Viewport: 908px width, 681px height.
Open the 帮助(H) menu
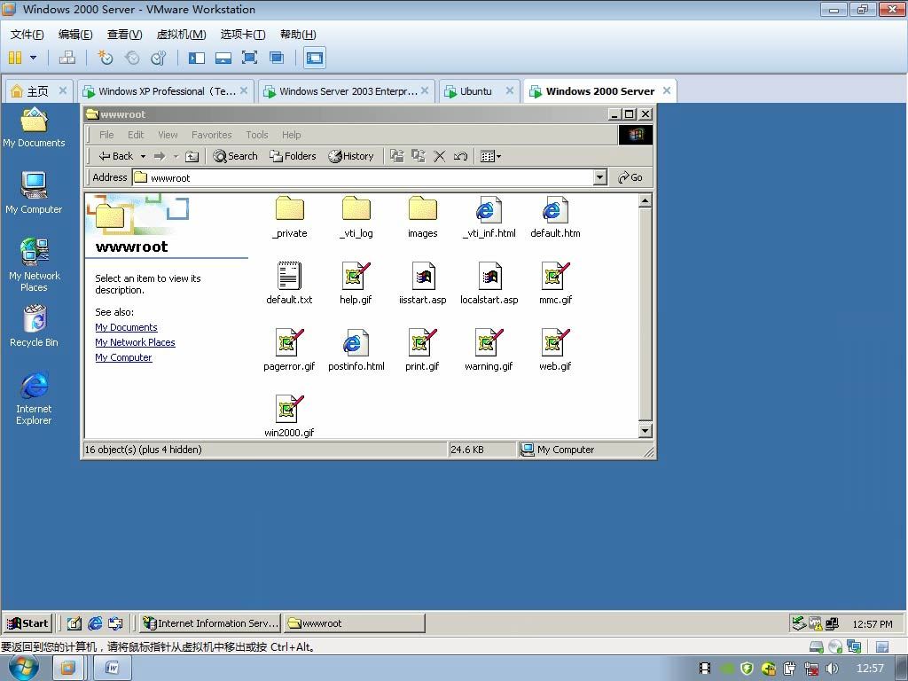(298, 35)
